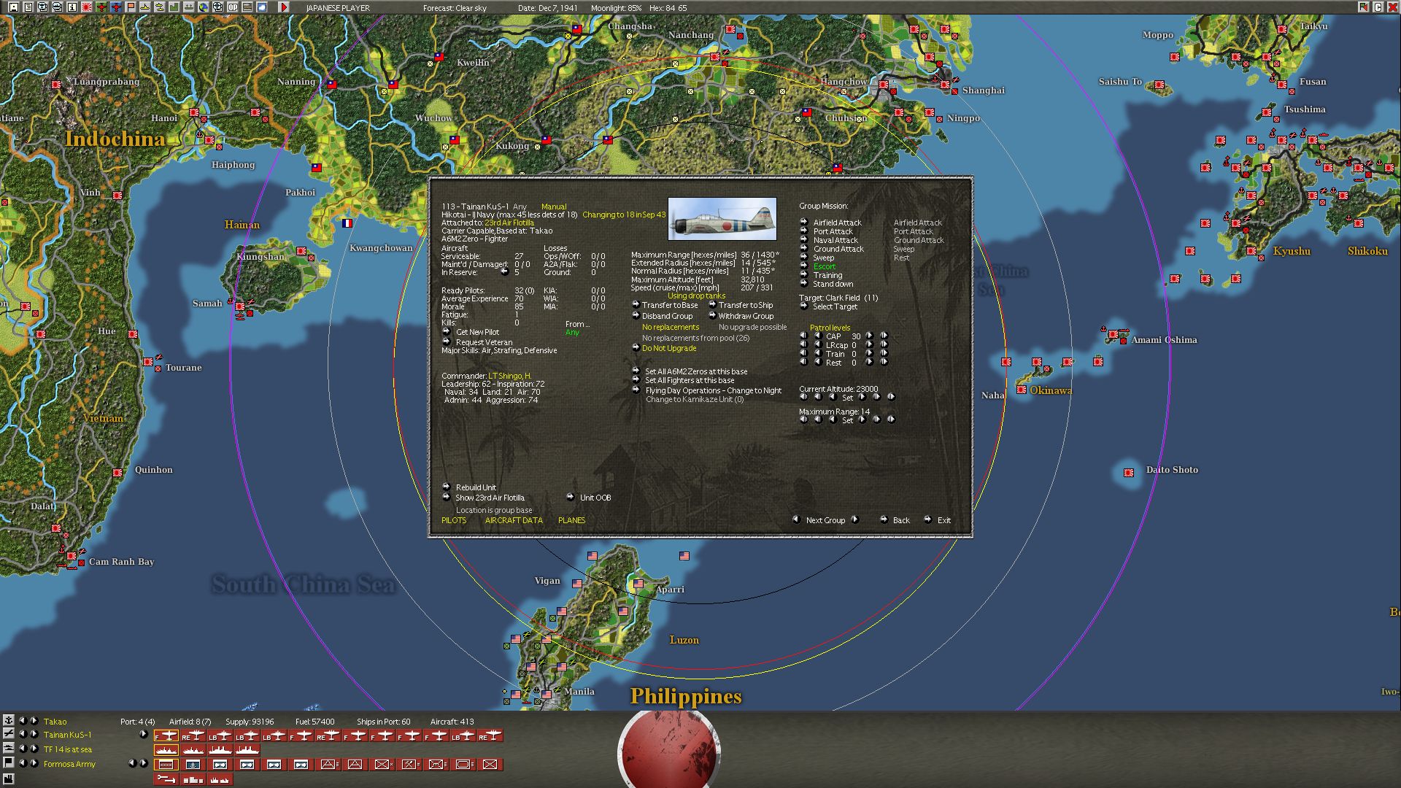
Task: Select the Escort mission option
Action: (825, 266)
